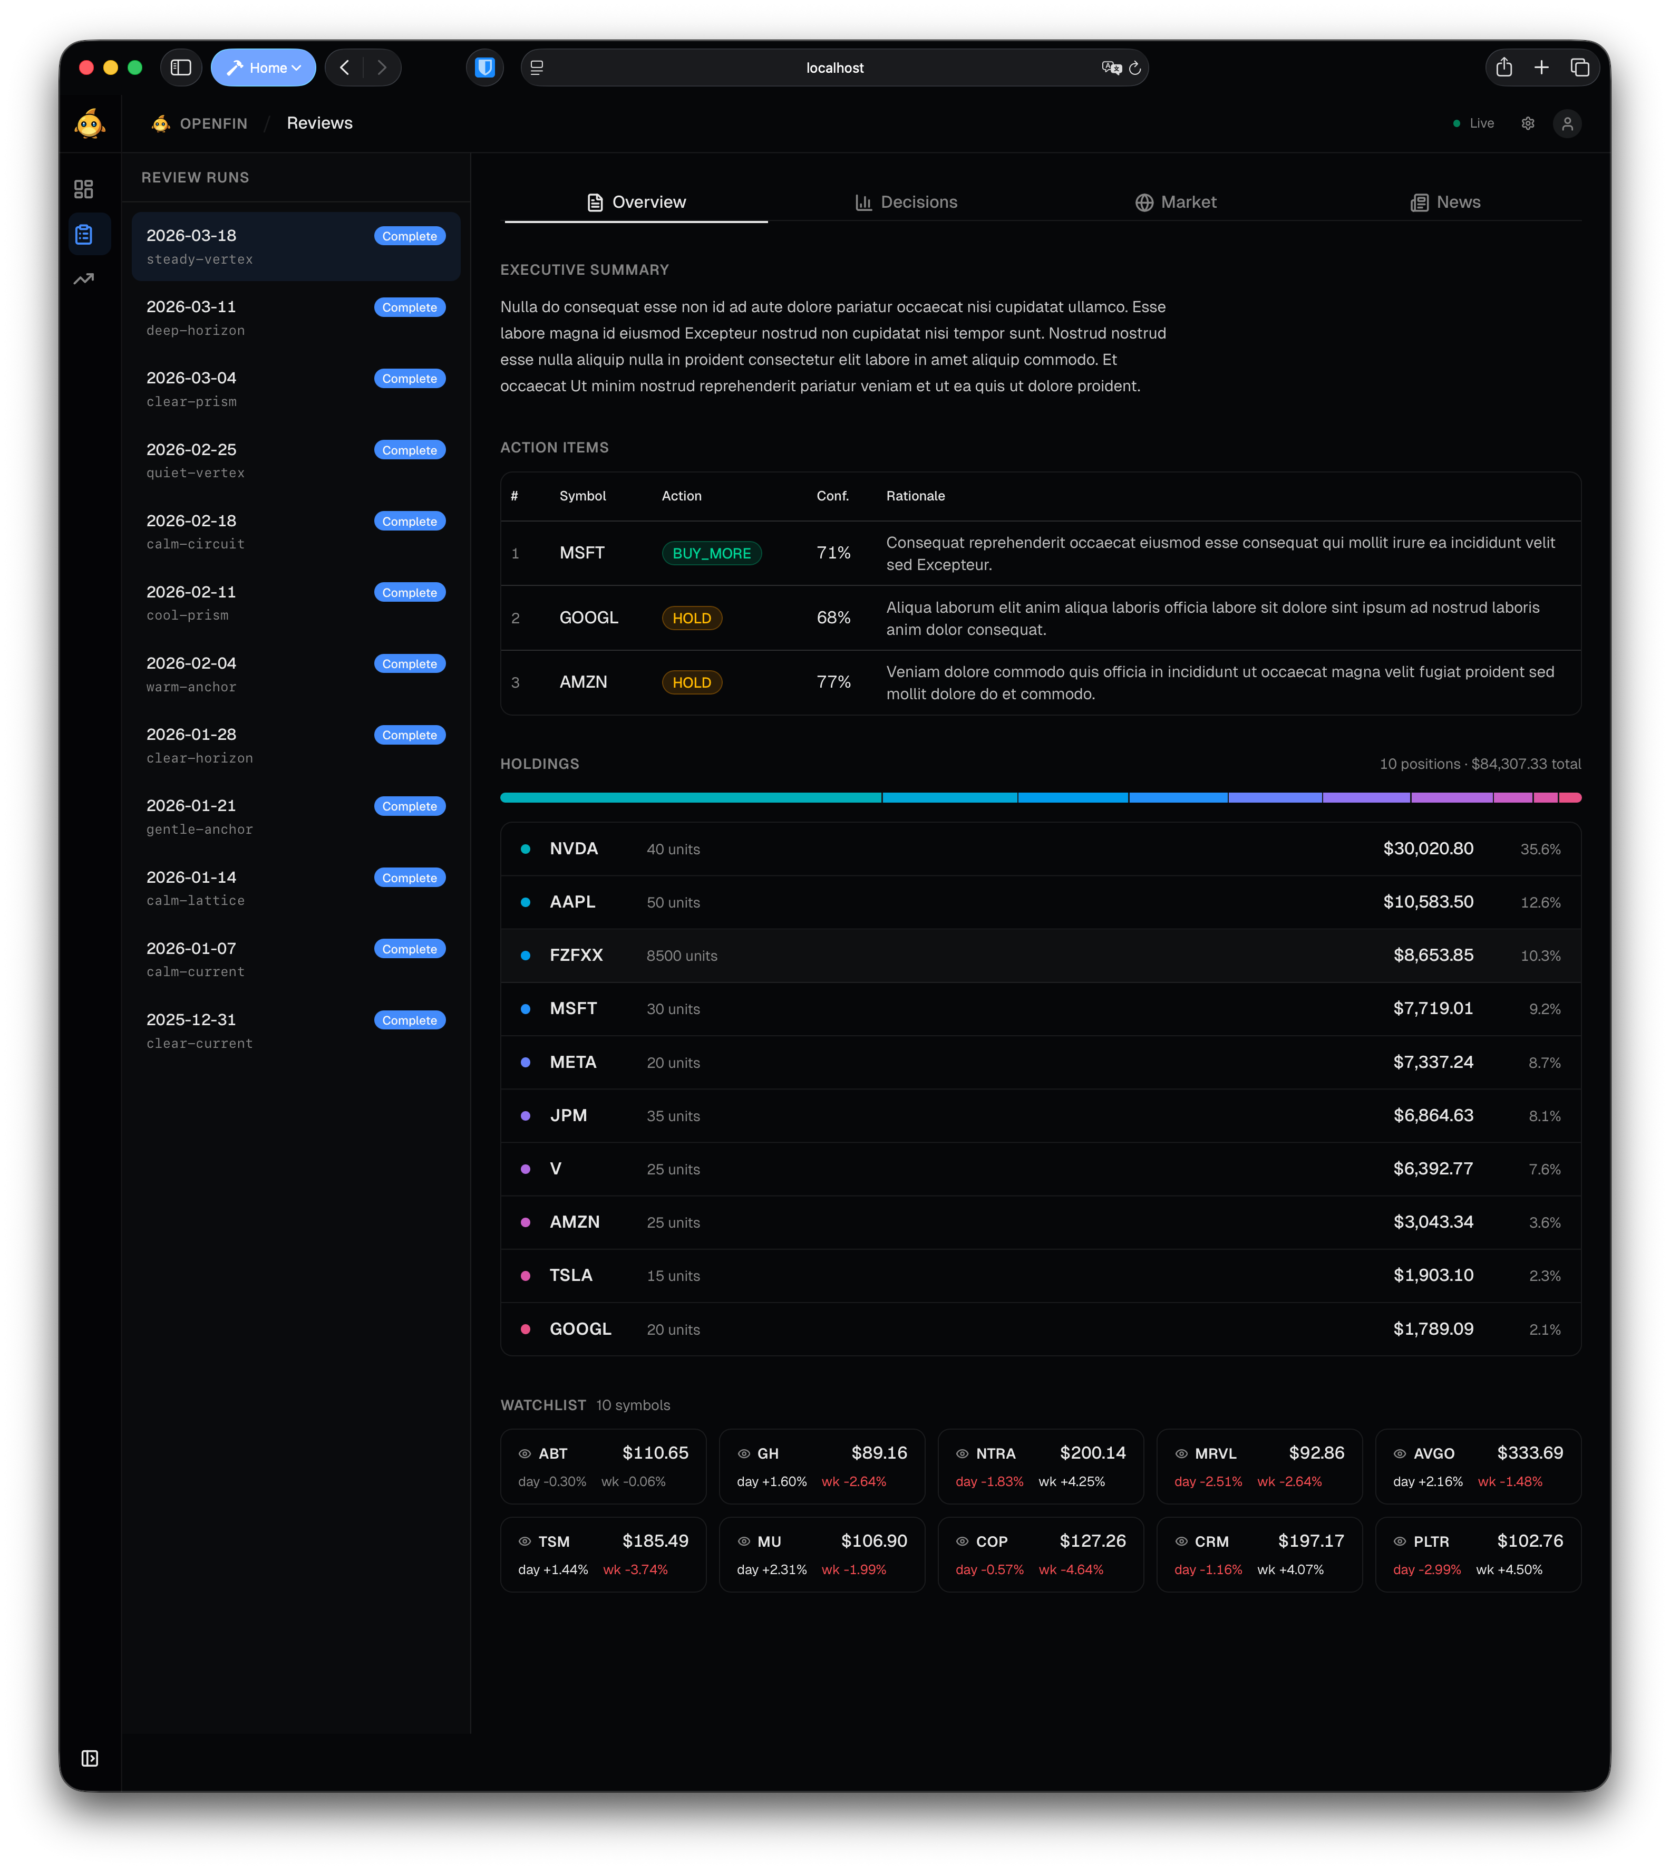Open the 2026-02-25 quiet-vertex review run

[295, 460]
